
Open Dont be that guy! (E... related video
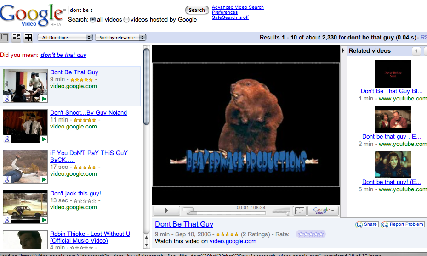(392, 182)
